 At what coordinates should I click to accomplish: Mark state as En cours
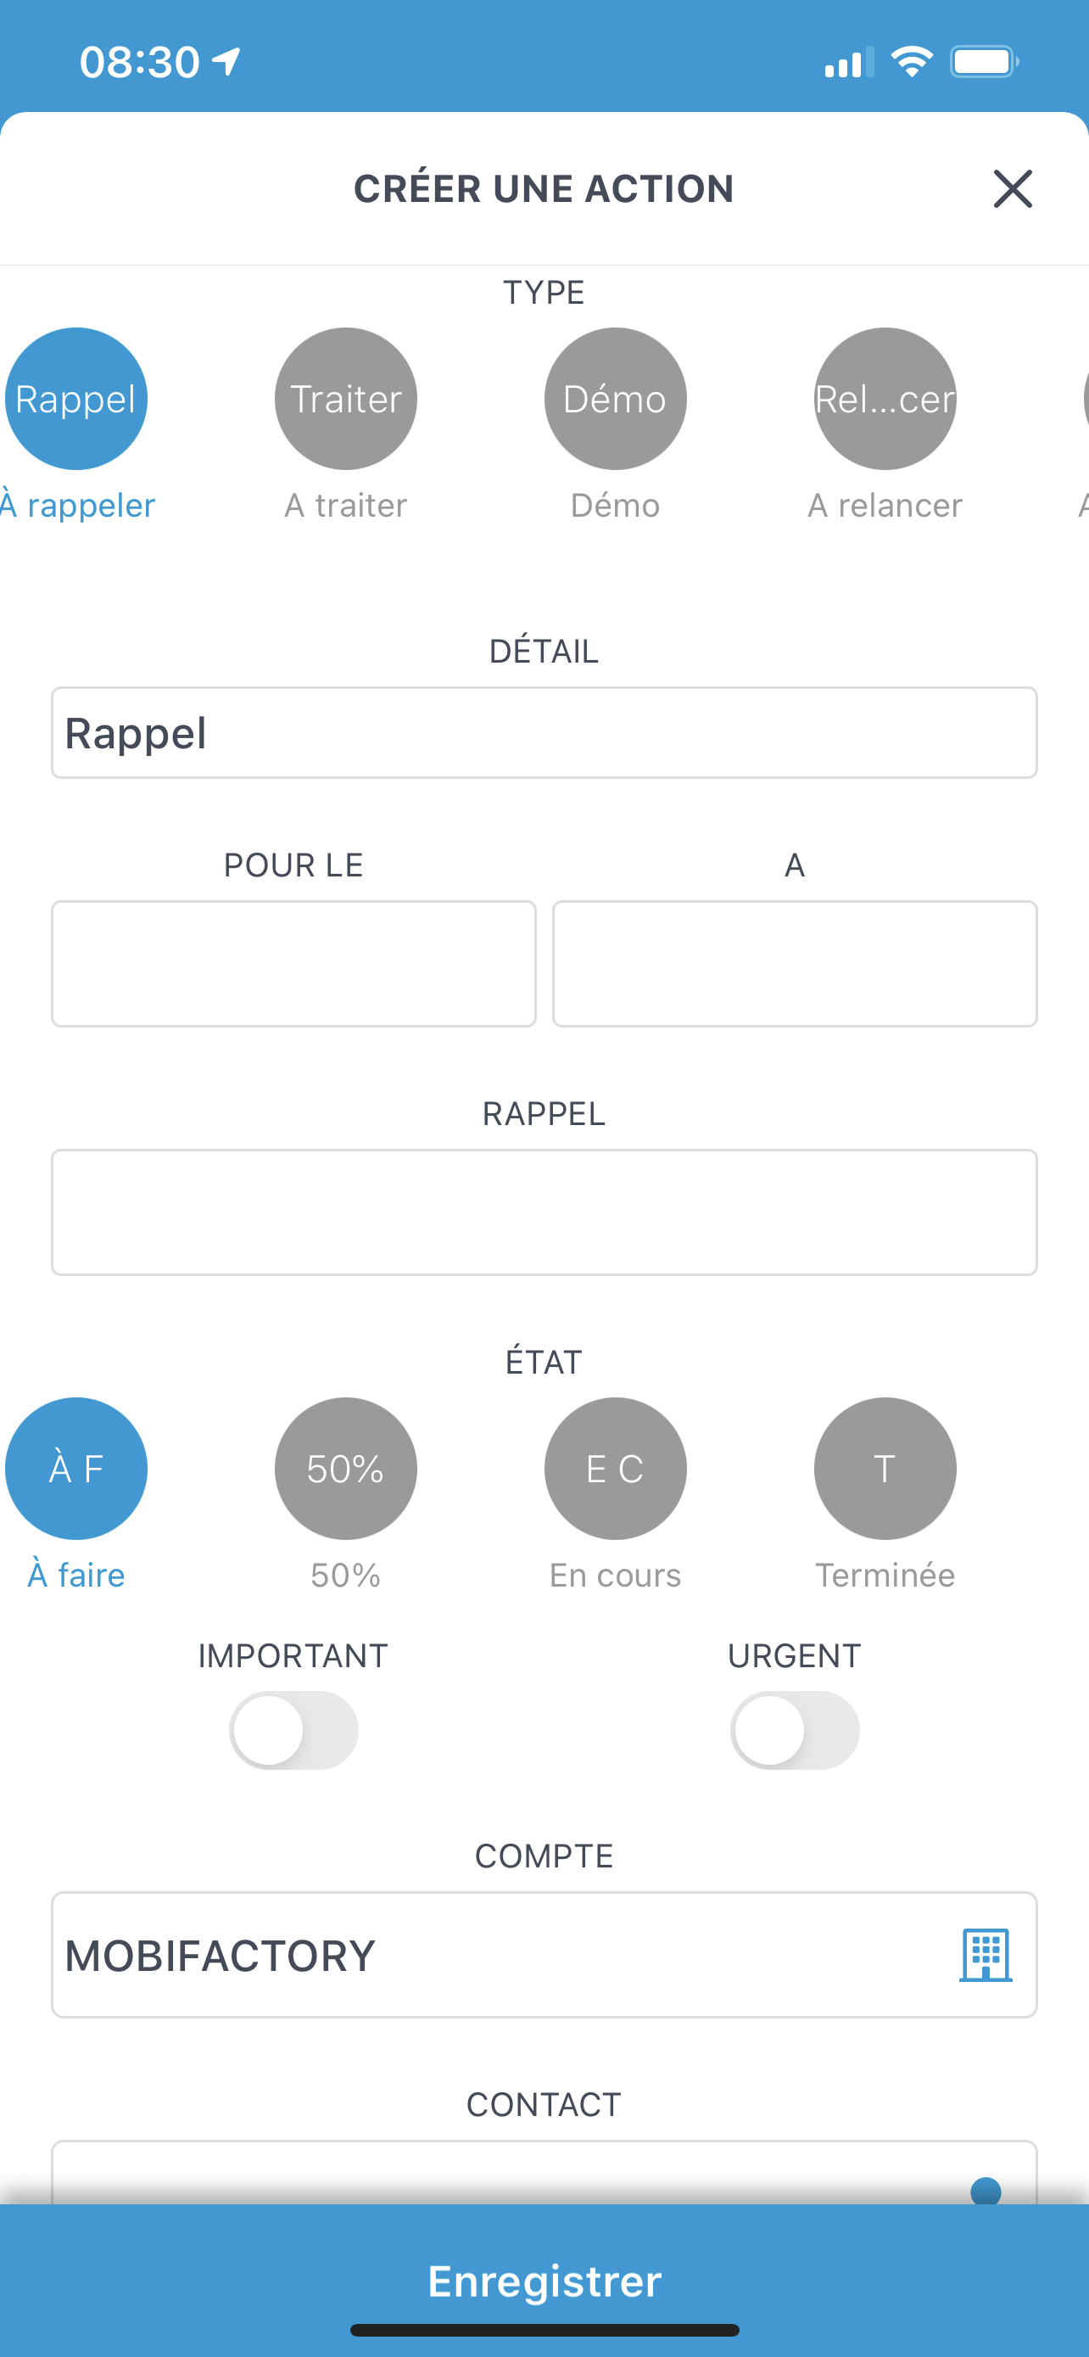click(x=616, y=1469)
